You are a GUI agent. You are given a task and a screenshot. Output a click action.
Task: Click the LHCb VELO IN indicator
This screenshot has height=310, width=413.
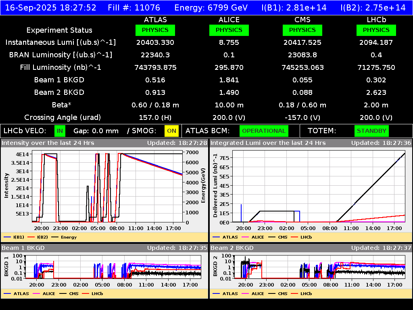[60, 131]
